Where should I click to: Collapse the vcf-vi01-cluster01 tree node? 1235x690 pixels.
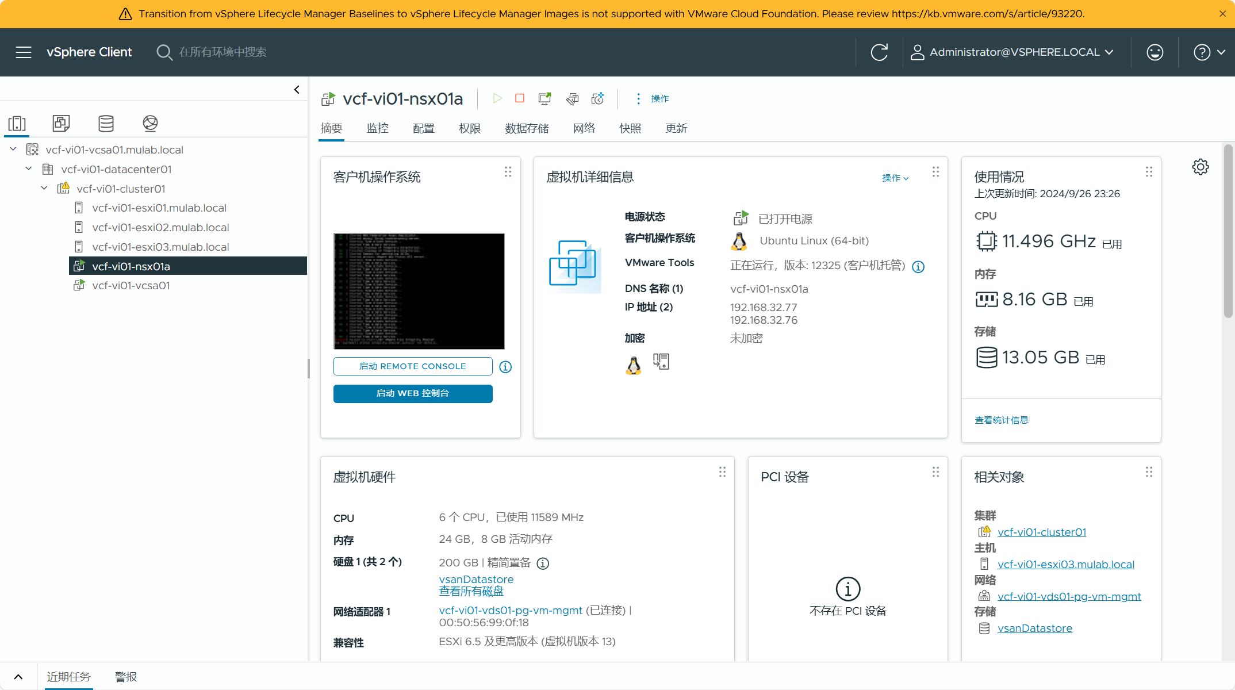pos(44,189)
